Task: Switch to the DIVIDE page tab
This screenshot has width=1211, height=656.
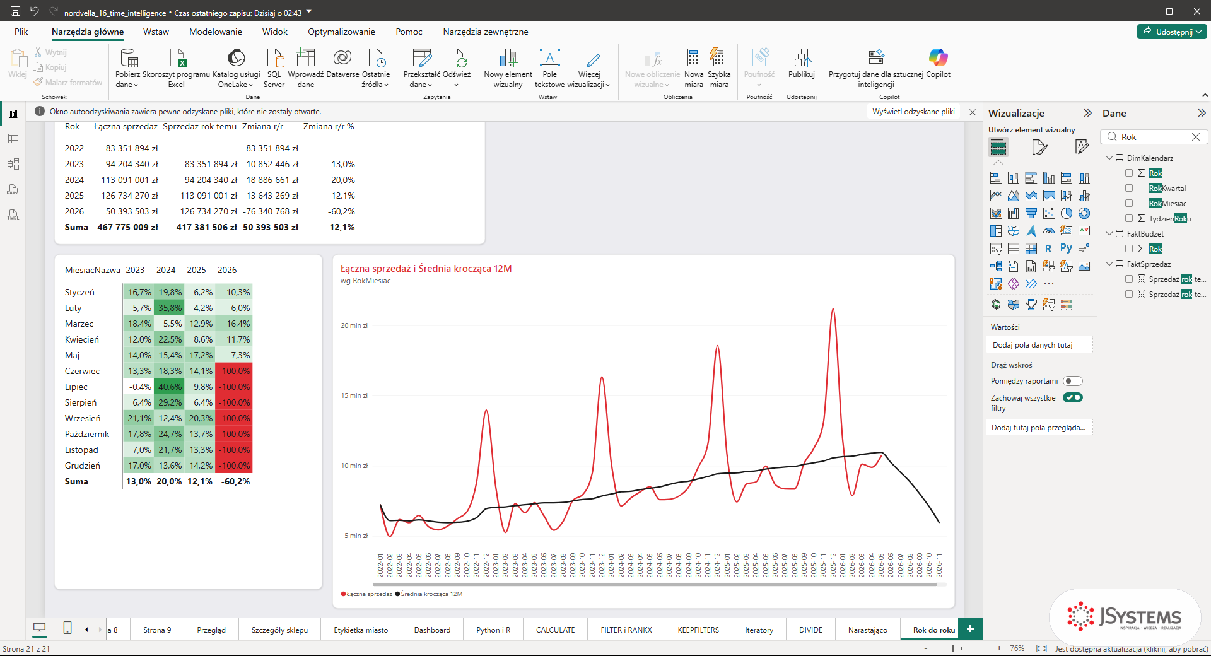Action: coord(810,630)
